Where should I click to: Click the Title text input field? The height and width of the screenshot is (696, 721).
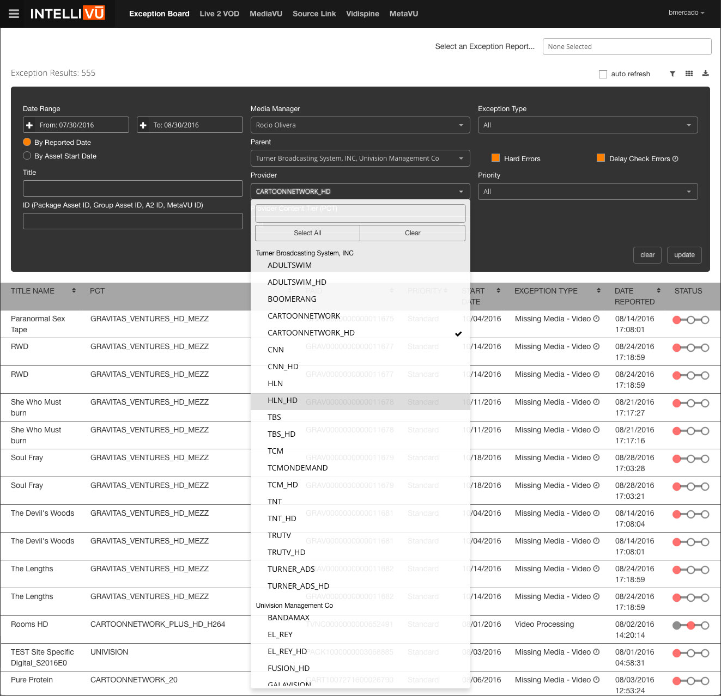tap(132, 188)
